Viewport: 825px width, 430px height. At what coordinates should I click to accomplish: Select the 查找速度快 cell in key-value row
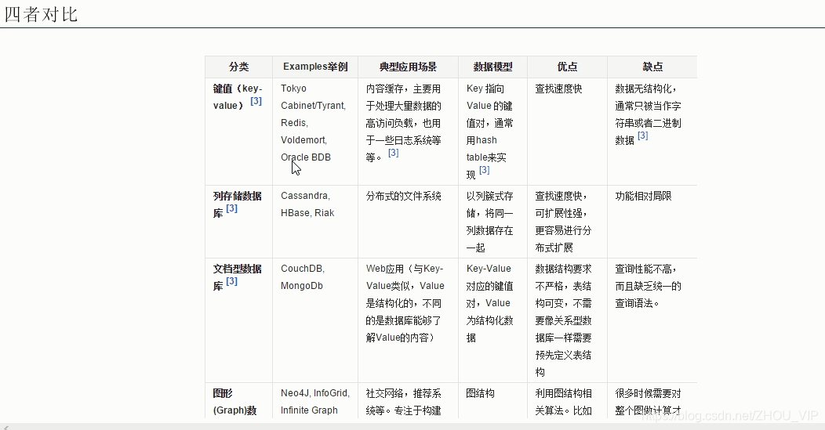tap(567, 132)
